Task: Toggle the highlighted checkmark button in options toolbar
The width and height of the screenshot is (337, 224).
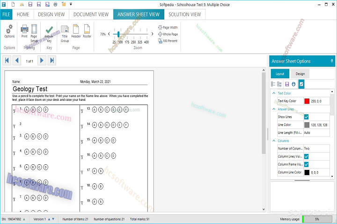Action: [301, 84]
